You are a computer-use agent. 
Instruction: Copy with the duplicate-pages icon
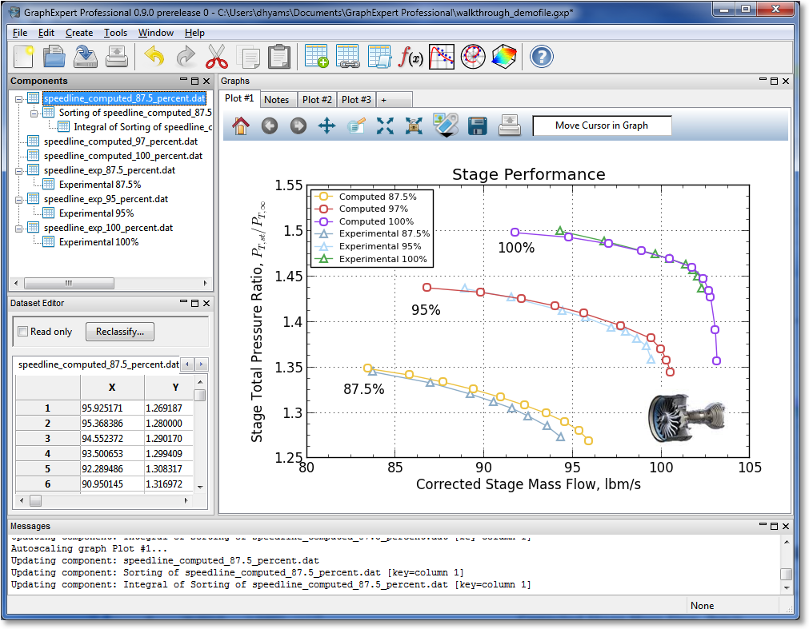click(x=249, y=57)
